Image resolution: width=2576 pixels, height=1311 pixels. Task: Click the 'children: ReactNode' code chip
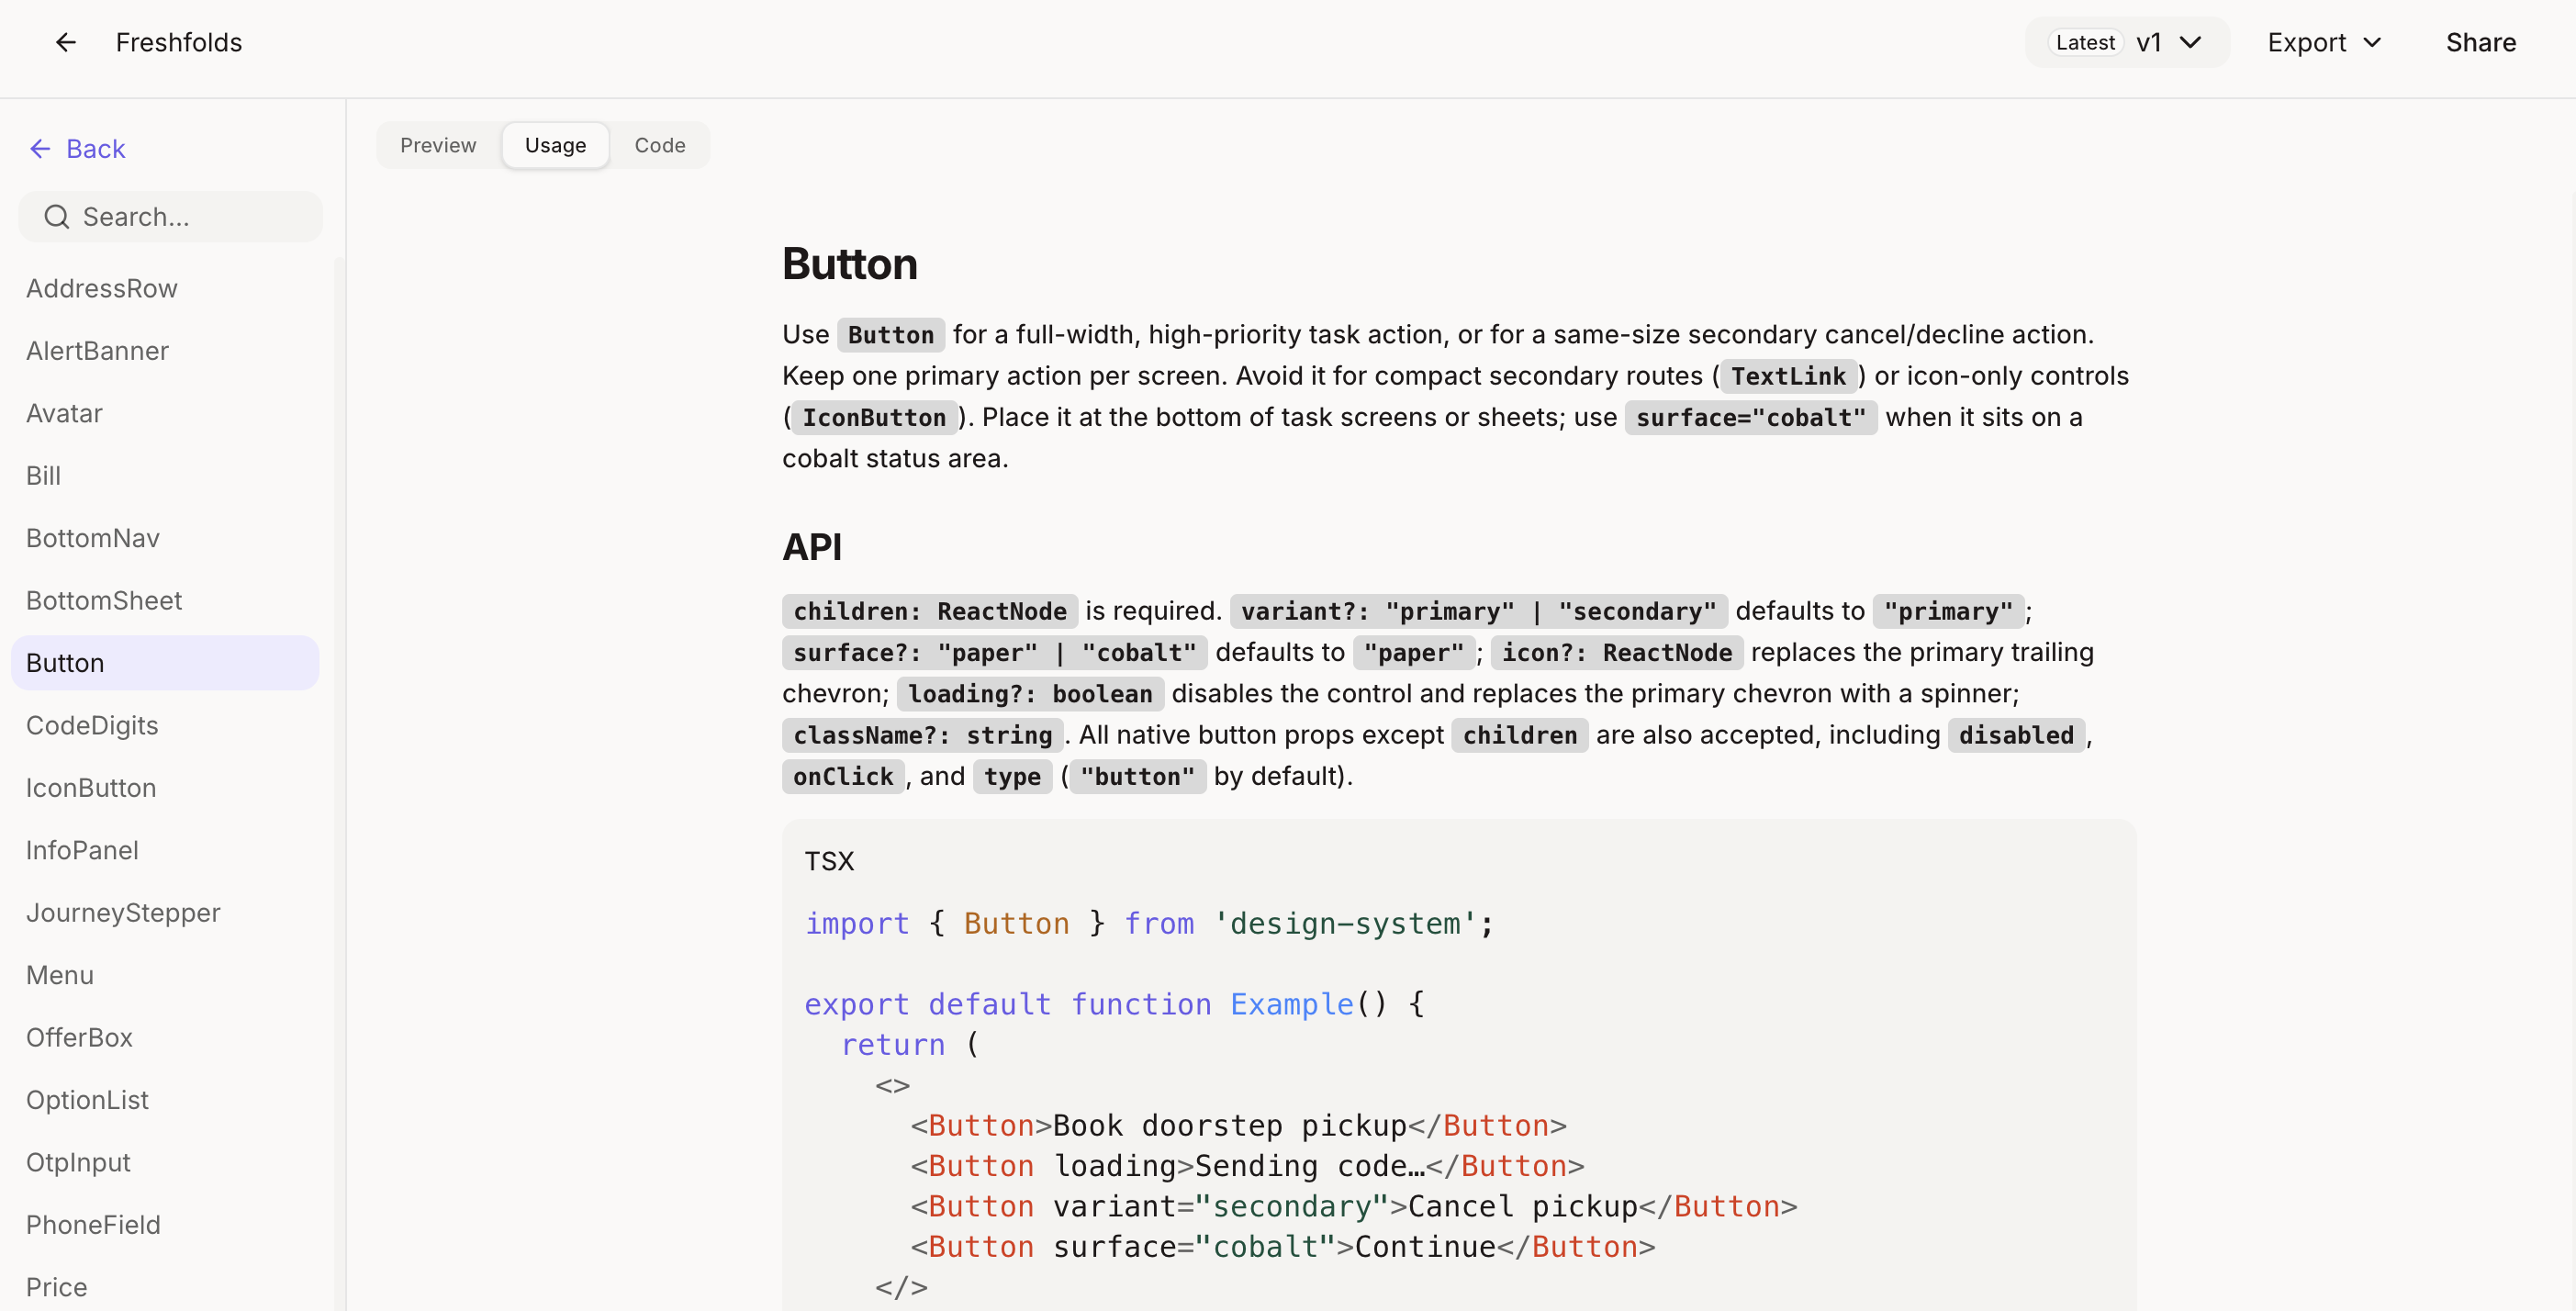(x=930, y=611)
